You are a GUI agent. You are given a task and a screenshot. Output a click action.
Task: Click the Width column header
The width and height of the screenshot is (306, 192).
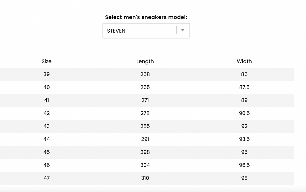tap(244, 61)
